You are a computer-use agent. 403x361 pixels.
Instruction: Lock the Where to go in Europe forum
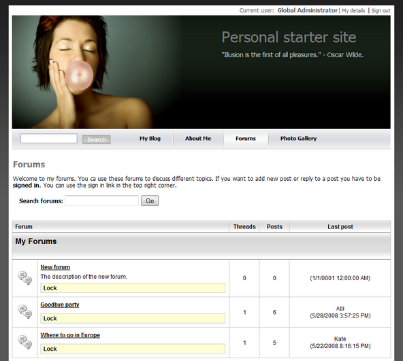click(50, 349)
